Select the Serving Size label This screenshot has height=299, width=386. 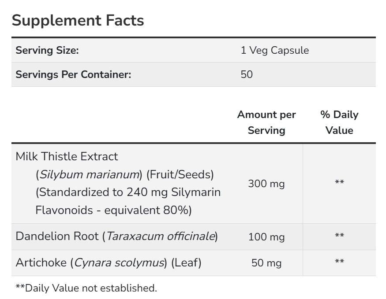click(47, 50)
